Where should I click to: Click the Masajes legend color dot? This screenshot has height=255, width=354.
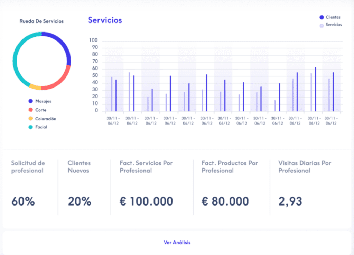31,101
